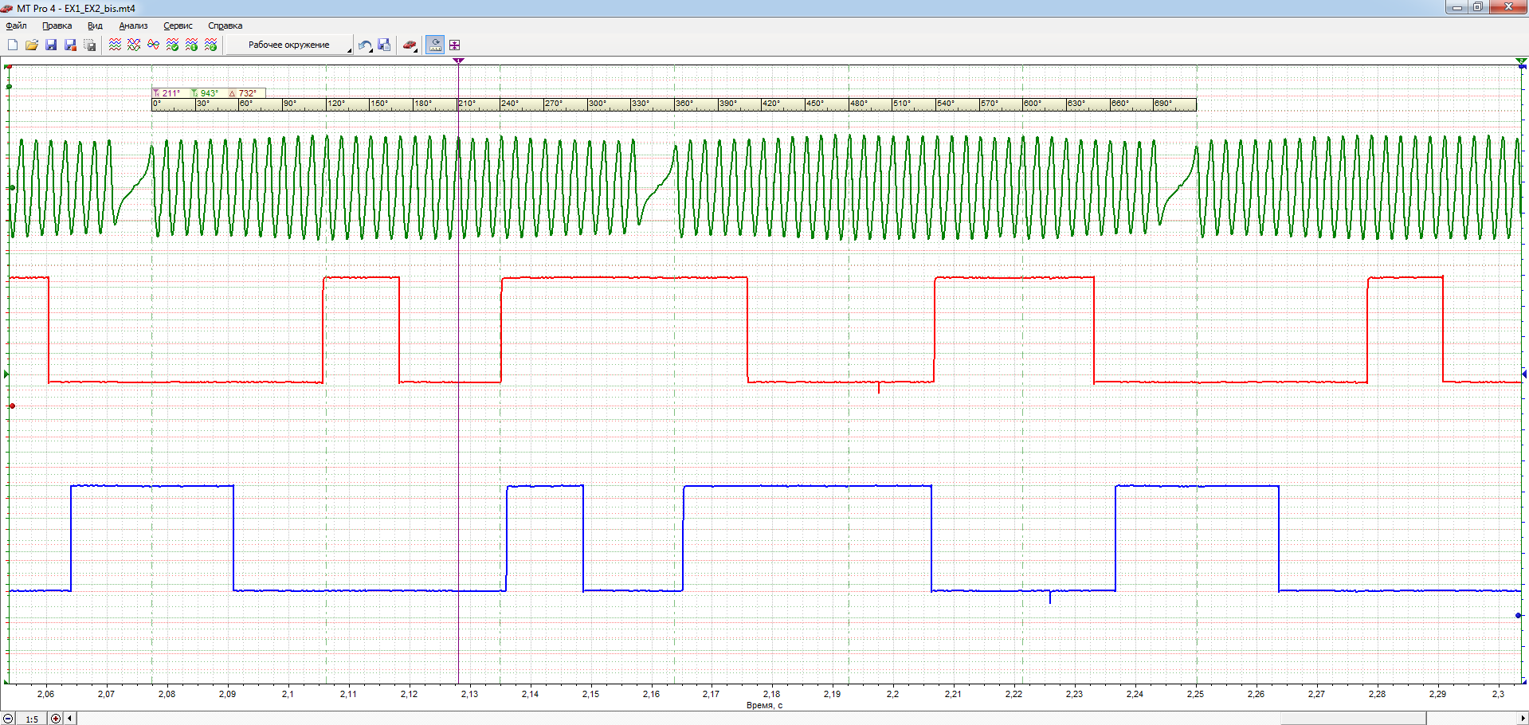Create a new file with the blank page icon
The height and width of the screenshot is (725, 1529).
(x=13, y=45)
